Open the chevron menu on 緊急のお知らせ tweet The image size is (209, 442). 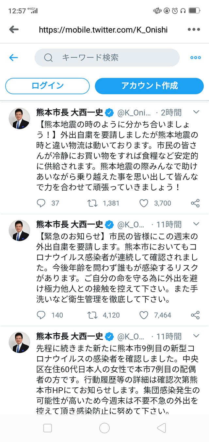196,224
